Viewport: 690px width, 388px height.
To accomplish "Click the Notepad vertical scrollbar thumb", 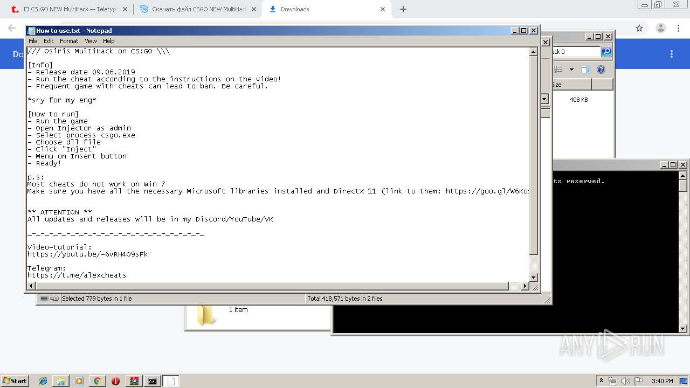I will 533,156.
